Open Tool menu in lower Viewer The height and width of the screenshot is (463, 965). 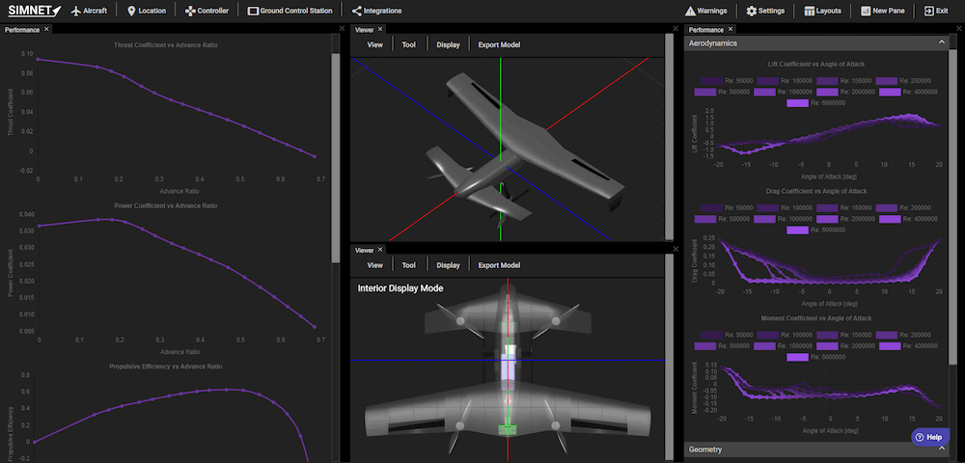408,265
